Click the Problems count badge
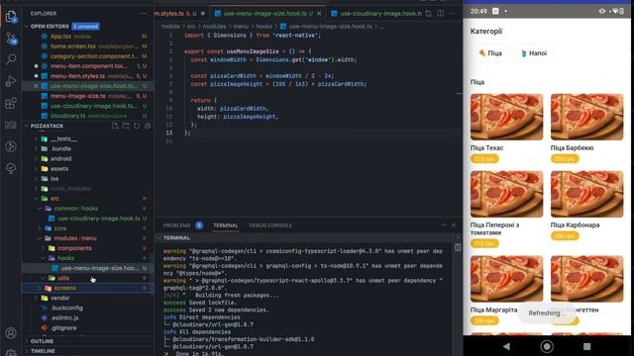The width and height of the screenshot is (634, 356). (199, 225)
